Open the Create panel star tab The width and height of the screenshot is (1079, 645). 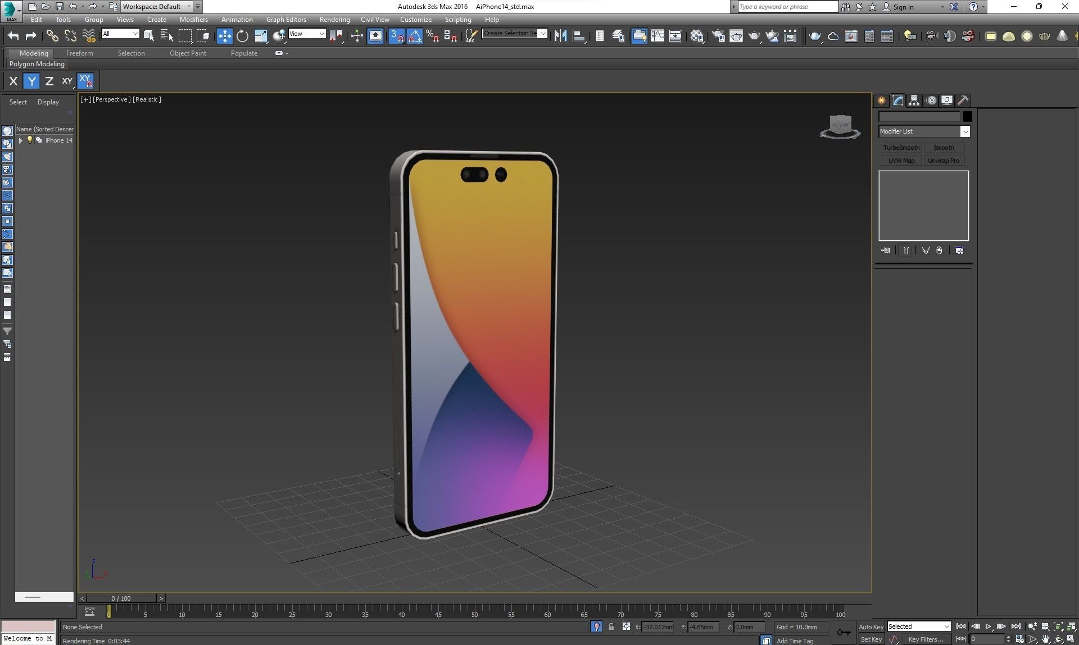coord(882,100)
